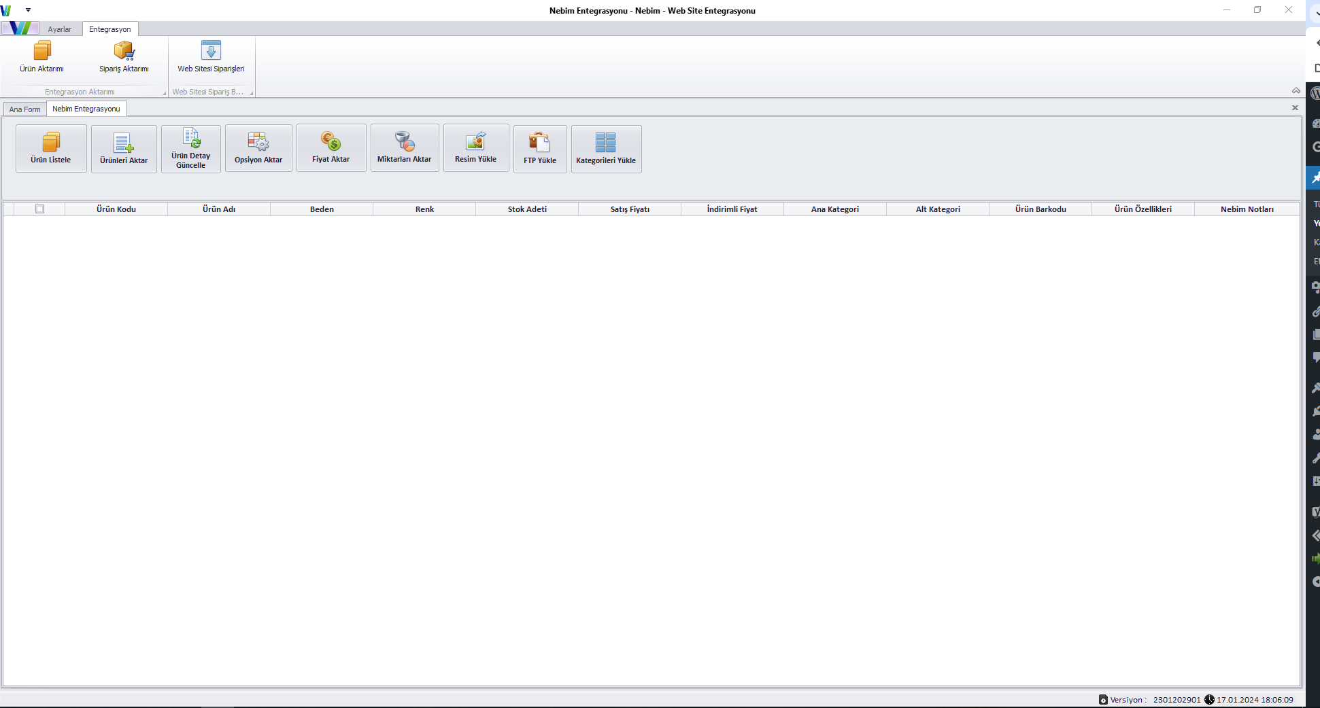Close the Nebim Entegrasyonu document tab
The width and height of the screenshot is (1320, 708).
[1295, 107]
